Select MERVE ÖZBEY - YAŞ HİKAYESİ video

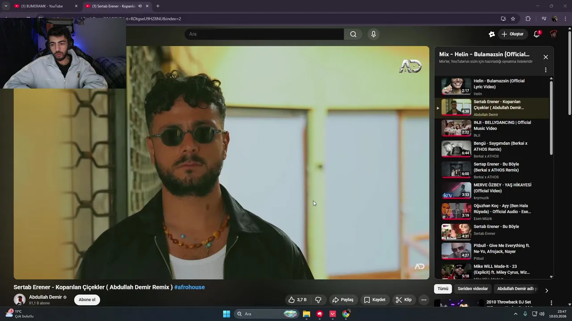pyautogui.click(x=492, y=191)
